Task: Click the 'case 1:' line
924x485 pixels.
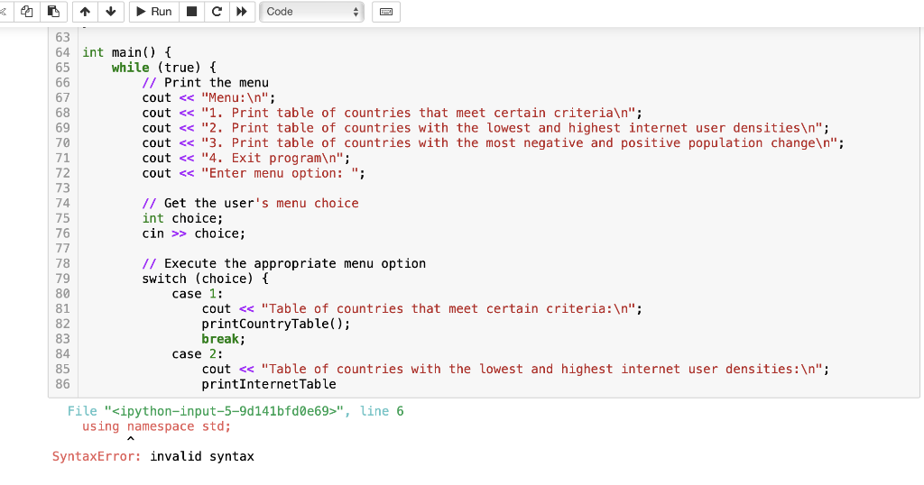Action: tap(198, 294)
